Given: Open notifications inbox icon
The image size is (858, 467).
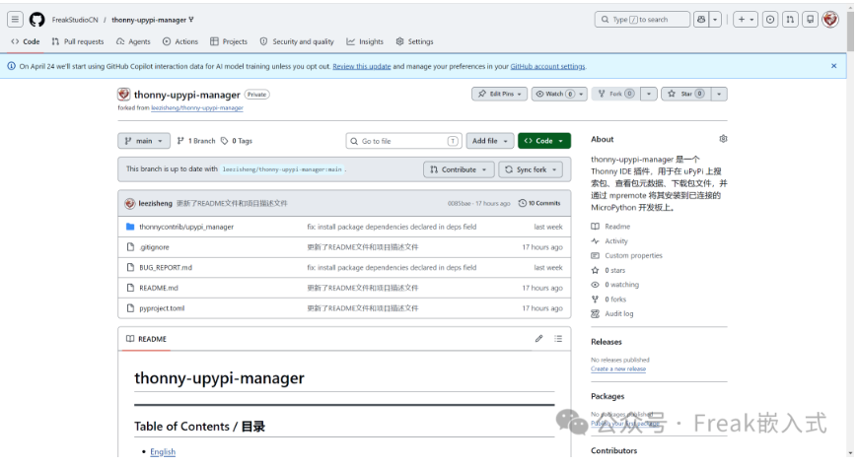Looking at the screenshot, I should [811, 20].
